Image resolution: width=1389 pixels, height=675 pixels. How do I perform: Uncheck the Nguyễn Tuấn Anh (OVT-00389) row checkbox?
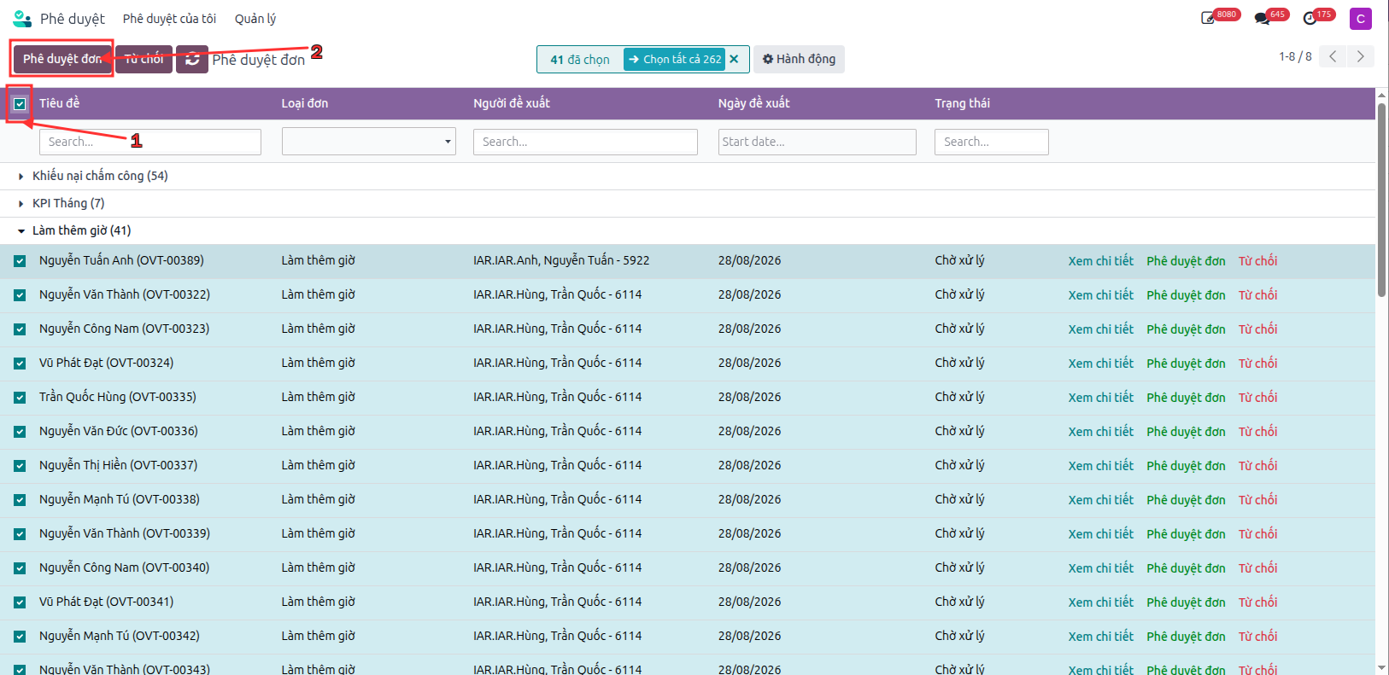coord(20,261)
